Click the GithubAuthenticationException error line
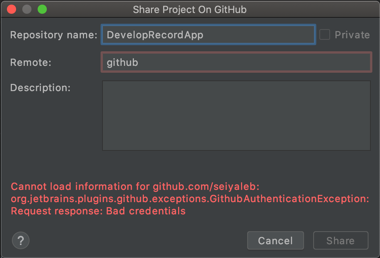Image resolution: width=380 pixels, height=258 pixels. click(x=190, y=199)
